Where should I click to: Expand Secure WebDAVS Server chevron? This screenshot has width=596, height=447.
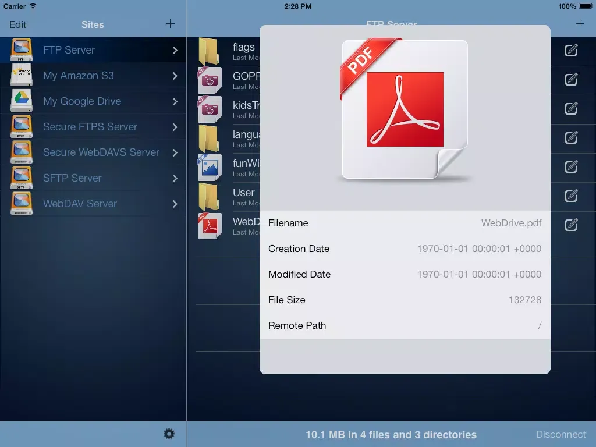(x=175, y=152)
